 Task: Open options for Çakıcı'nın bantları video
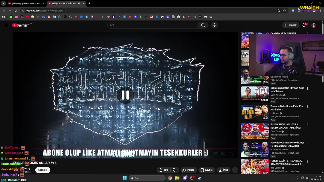307,88
